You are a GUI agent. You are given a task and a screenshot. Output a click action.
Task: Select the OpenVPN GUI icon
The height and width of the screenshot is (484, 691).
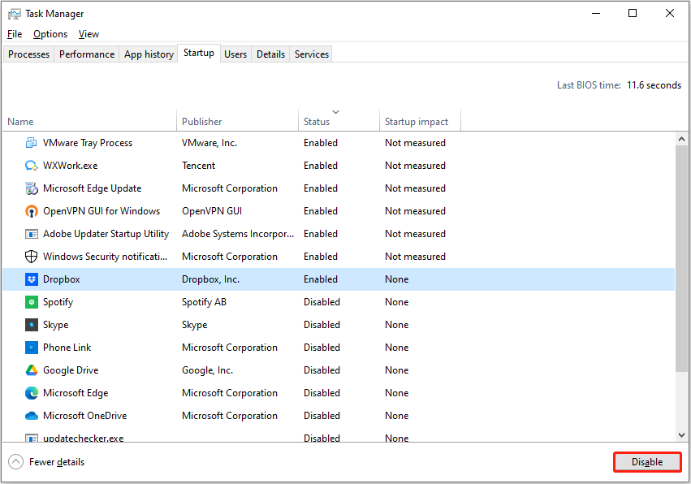click(31, 210)
